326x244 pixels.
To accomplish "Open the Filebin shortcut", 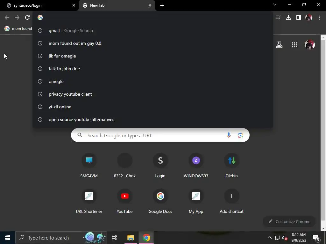I will click(232, 166).
